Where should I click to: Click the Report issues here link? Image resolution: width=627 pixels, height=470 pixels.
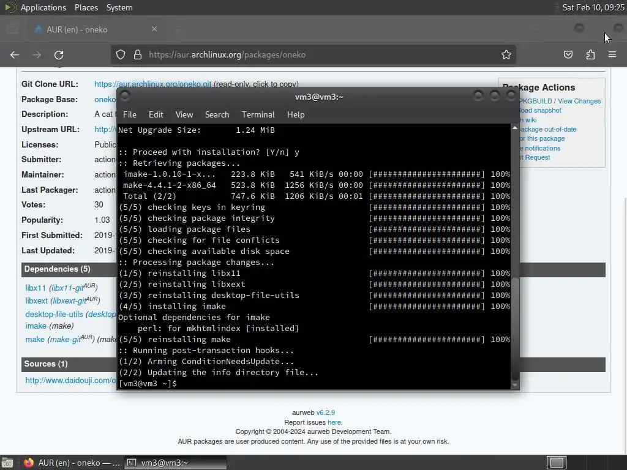tap(334, 422)
